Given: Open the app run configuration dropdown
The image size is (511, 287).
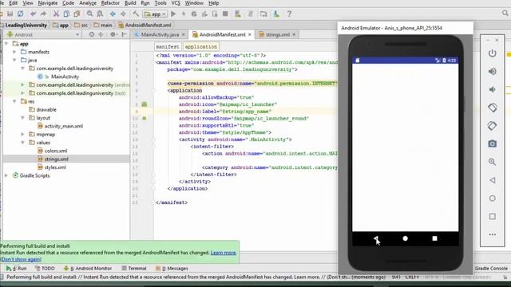Looking at the screenshot, I should [155, 14].
